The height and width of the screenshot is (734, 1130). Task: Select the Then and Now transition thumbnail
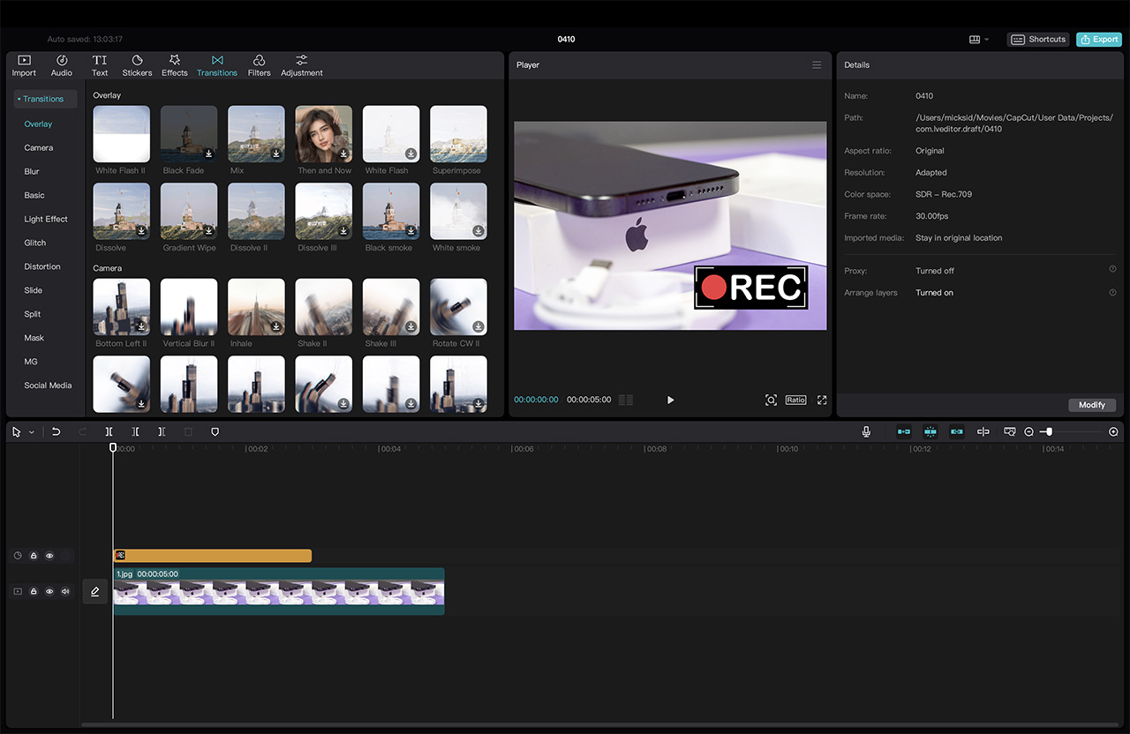click(324, 134)
